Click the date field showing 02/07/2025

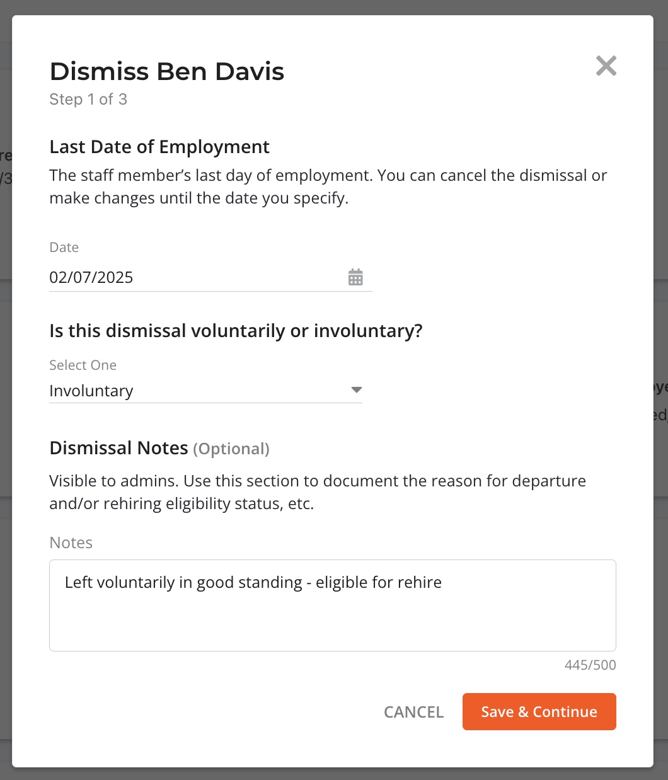(210, 277)
